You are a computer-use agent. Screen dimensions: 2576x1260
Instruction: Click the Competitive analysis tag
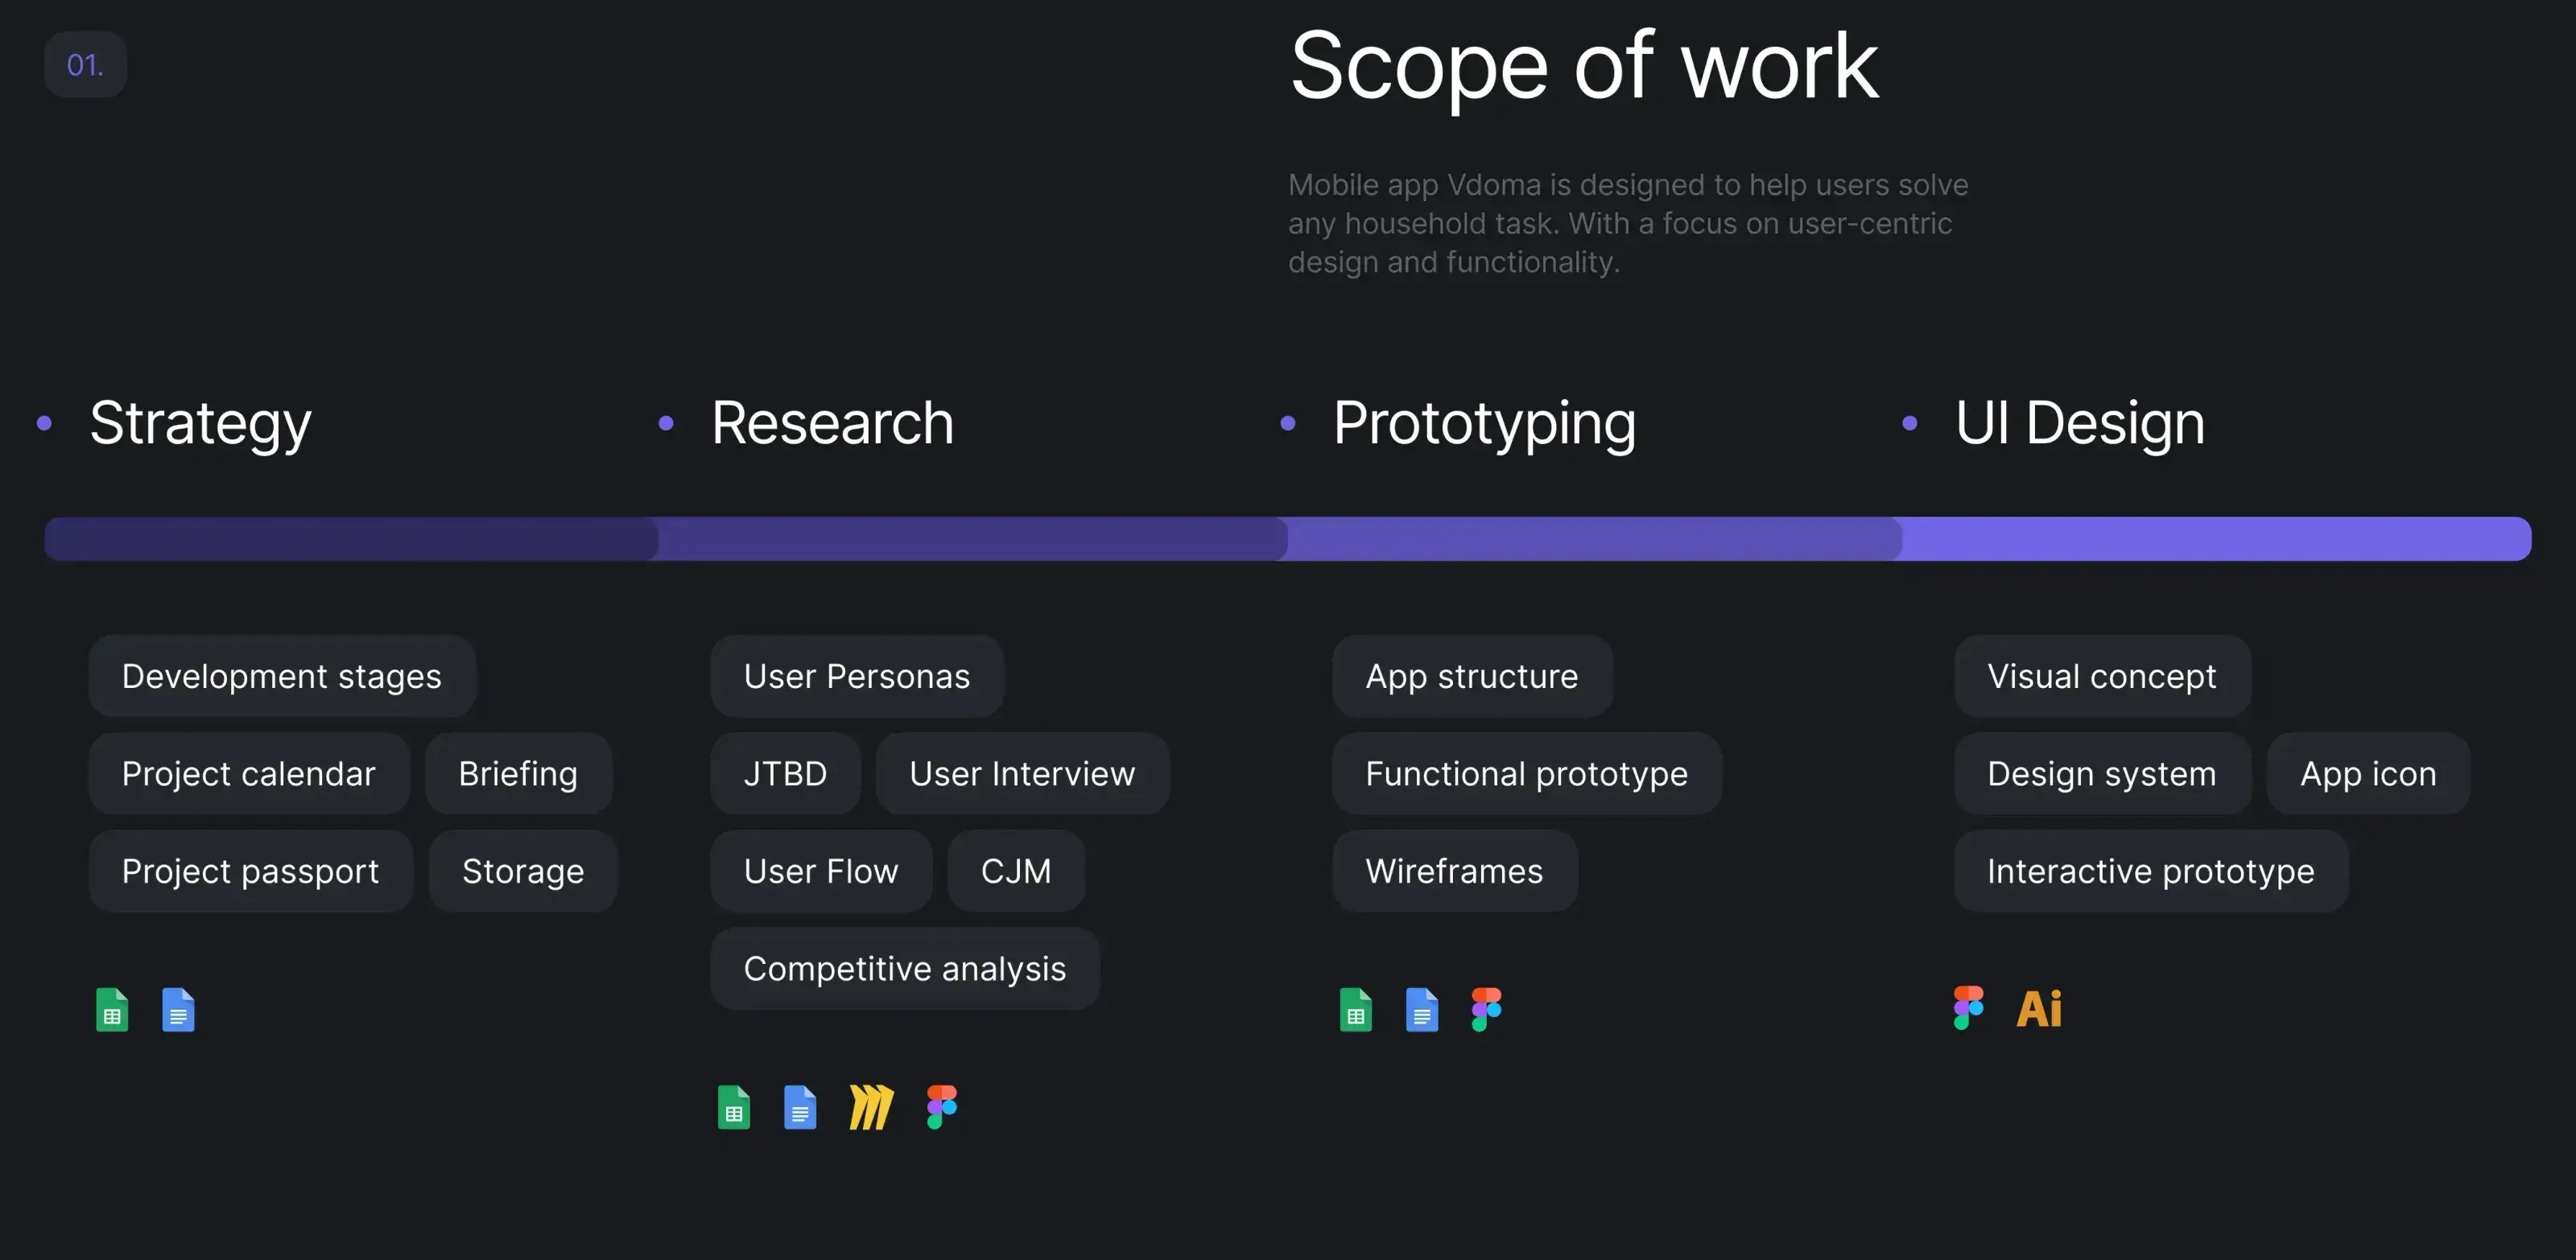(904, 968)
